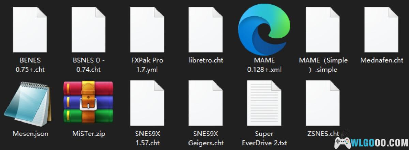Click the file name MAME (Simple).simple

point(323,65)
